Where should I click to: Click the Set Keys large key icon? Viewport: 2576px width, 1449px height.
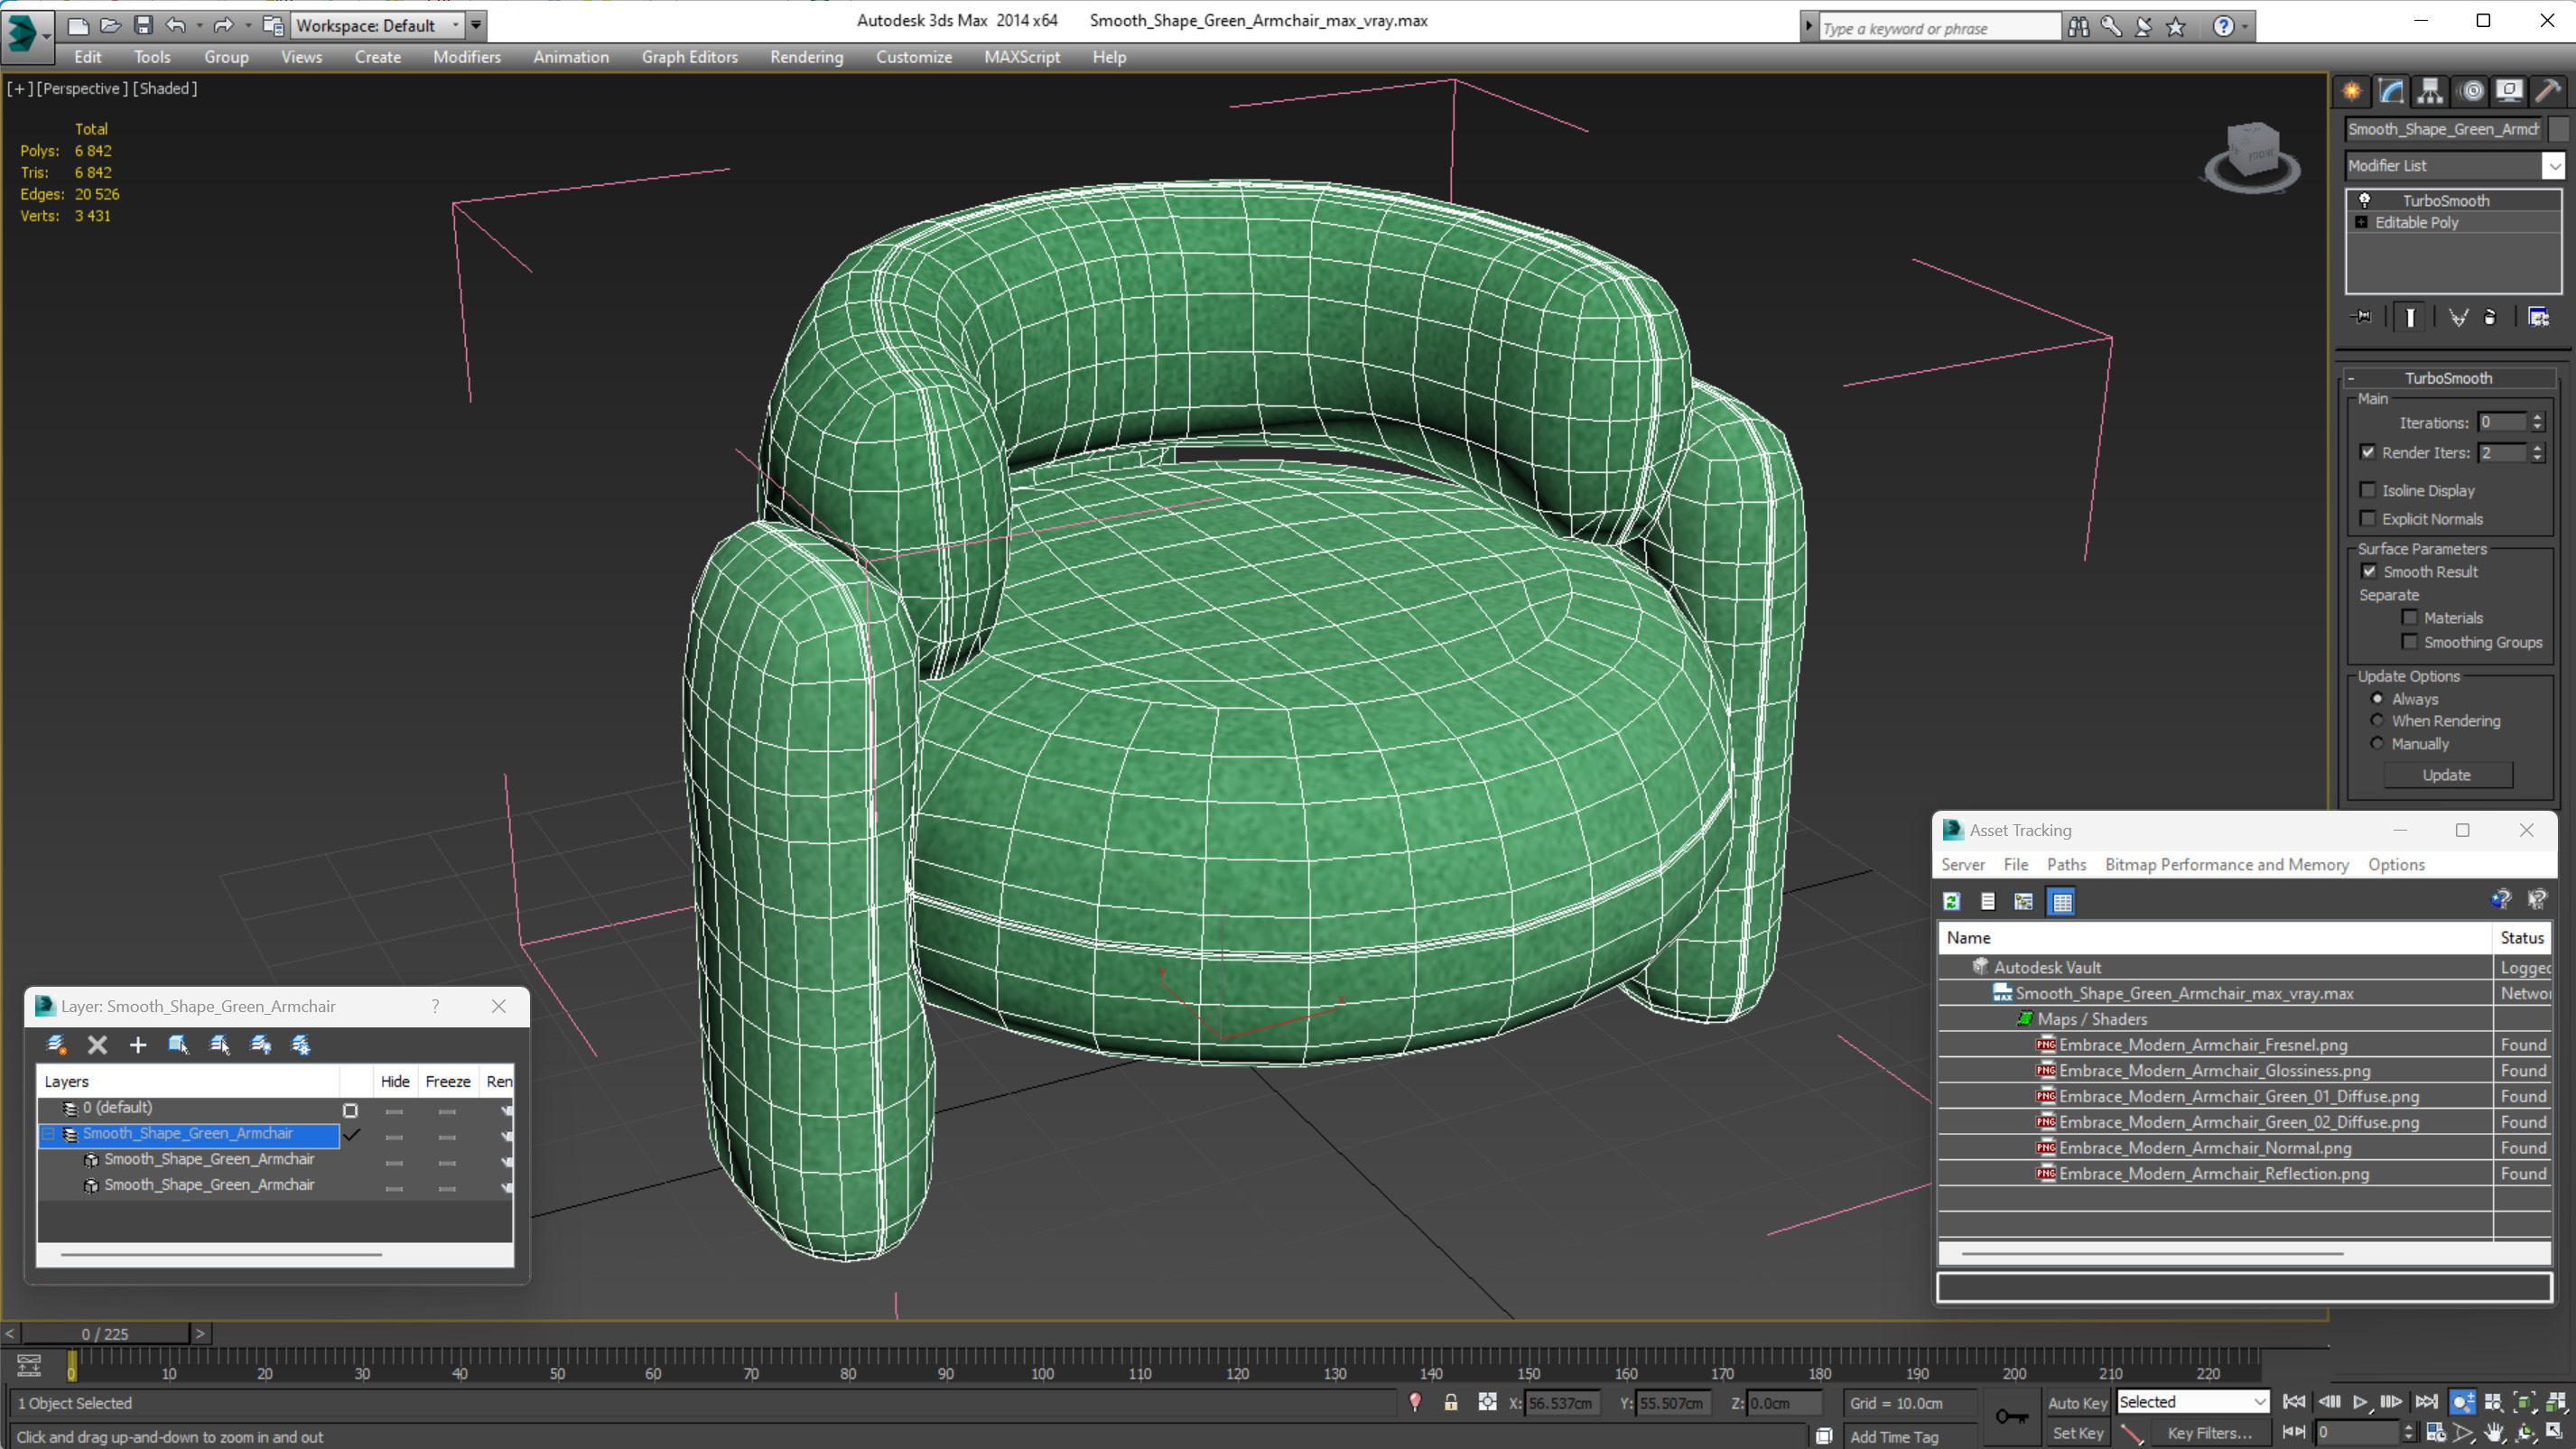tap(2012, 1416)
